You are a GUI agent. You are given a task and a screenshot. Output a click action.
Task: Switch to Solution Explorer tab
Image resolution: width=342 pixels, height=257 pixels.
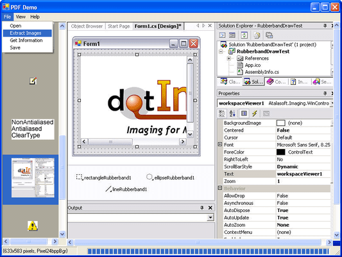point(253,82)
